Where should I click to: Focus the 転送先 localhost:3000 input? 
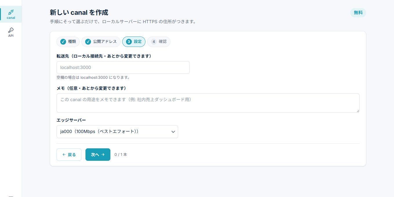coord(123,68)
